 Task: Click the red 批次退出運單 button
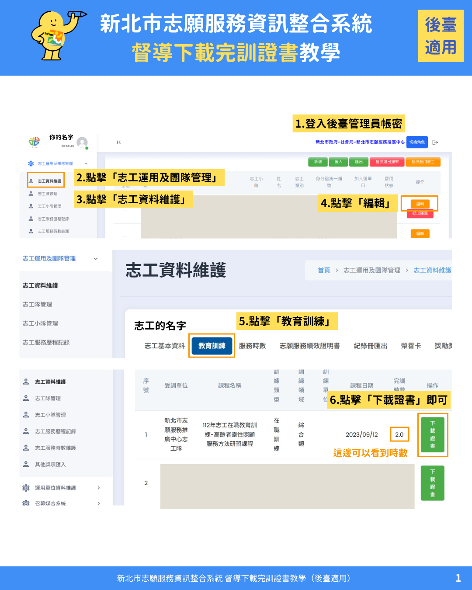click(x=387, y=162)
